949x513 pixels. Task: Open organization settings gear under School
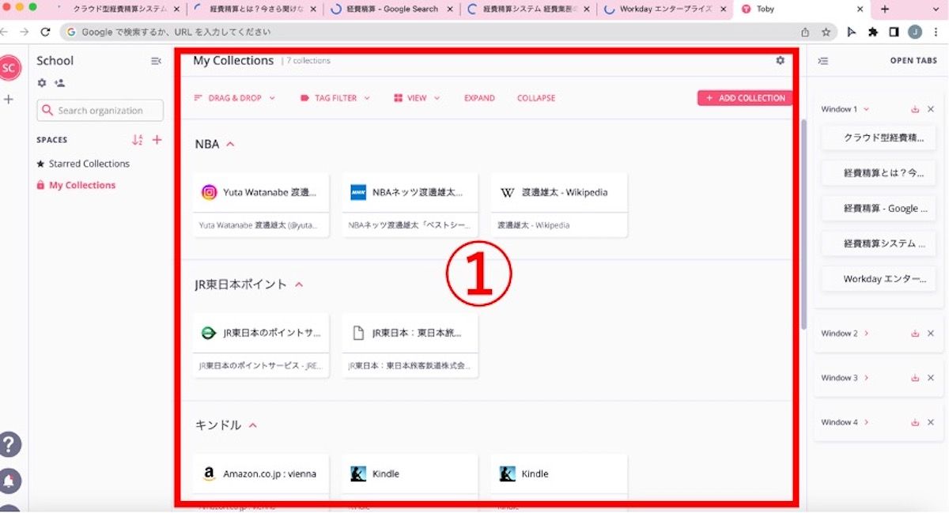tap(42, 83)
